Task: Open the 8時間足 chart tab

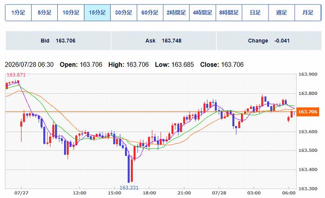Action: tap(229, 13)
